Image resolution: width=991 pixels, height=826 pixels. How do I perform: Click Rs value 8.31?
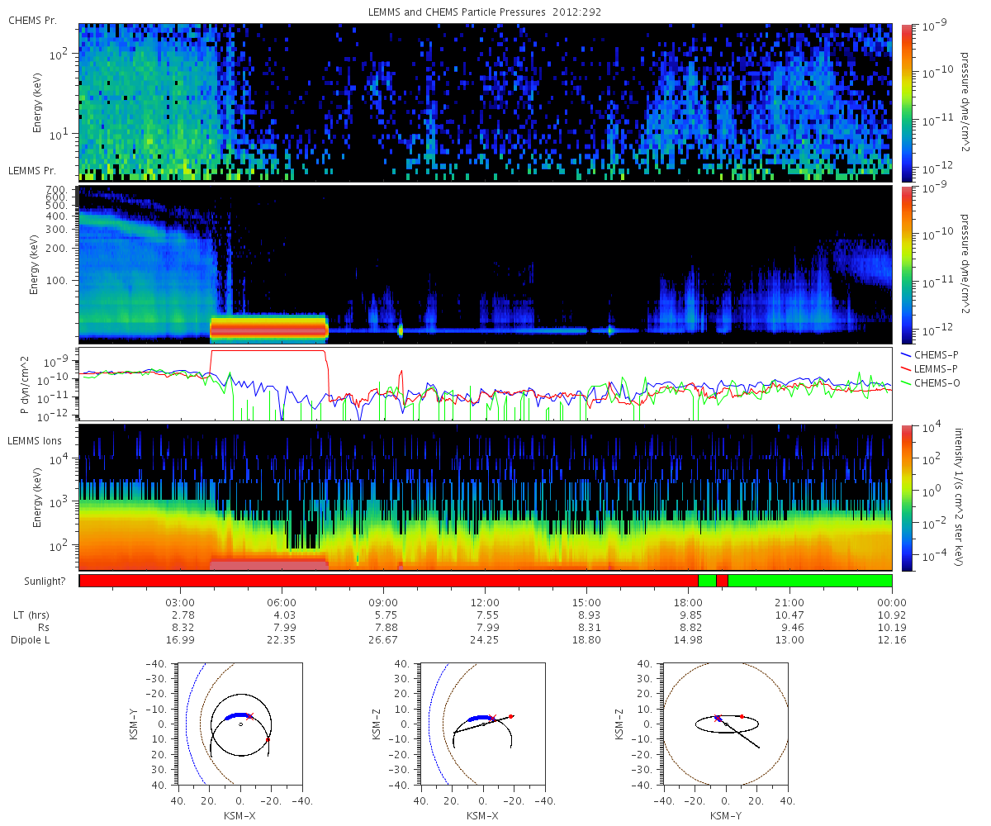(590, 628)
